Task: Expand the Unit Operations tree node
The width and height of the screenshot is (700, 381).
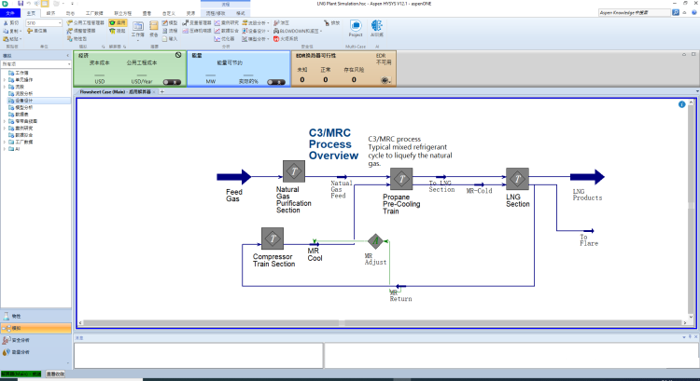Action: (x=5, y=80)
